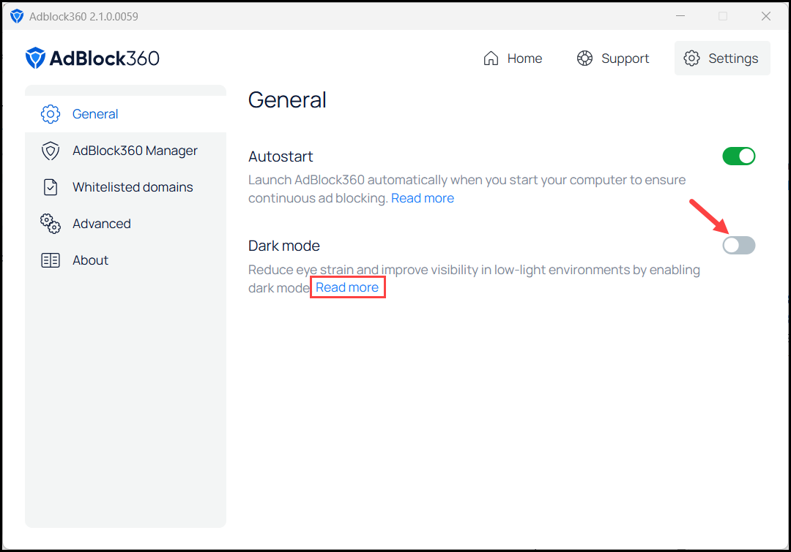Click the Autostart setting title
The image size is (791, 552).
click(x=281, y=156)
